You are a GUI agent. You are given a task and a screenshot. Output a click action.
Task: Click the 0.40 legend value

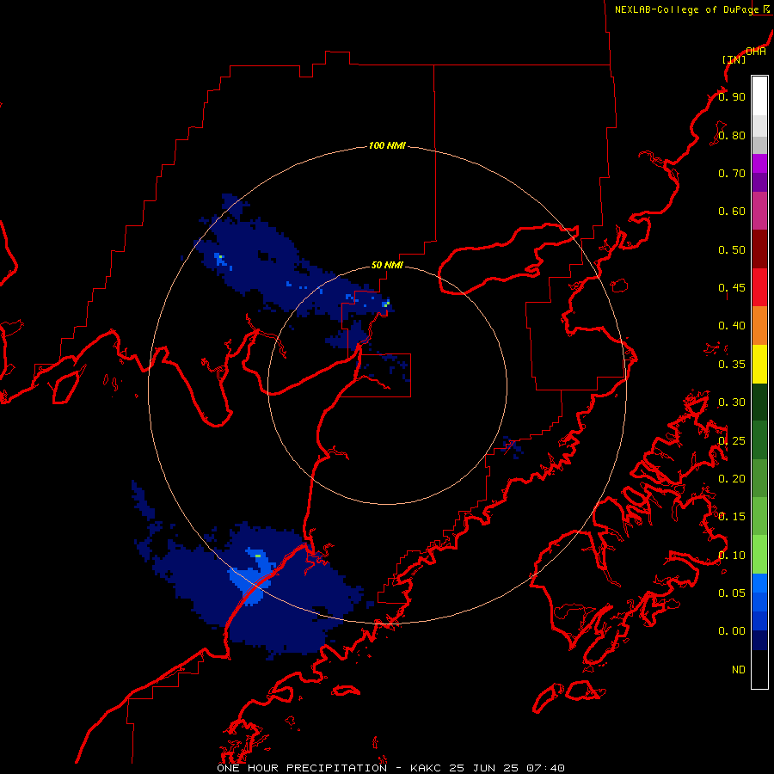[x=732, y=326]
